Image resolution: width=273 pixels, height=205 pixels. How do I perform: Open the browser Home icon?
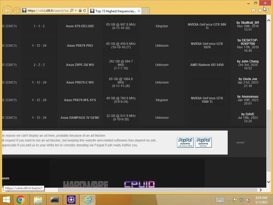[x=254, y=10]
